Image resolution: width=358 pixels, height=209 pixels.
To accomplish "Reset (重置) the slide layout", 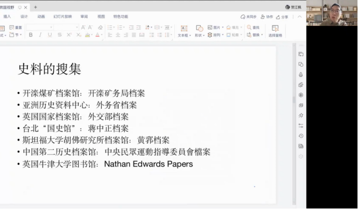I will [16, 27].
